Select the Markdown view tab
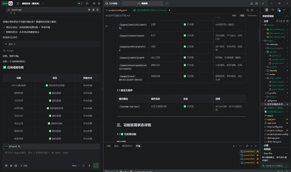The width and height of the screenshot is (291, 172). click(252, 16)
